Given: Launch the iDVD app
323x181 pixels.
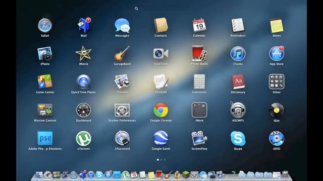Looking at the screenshot, I should click(x=277, y=138).
